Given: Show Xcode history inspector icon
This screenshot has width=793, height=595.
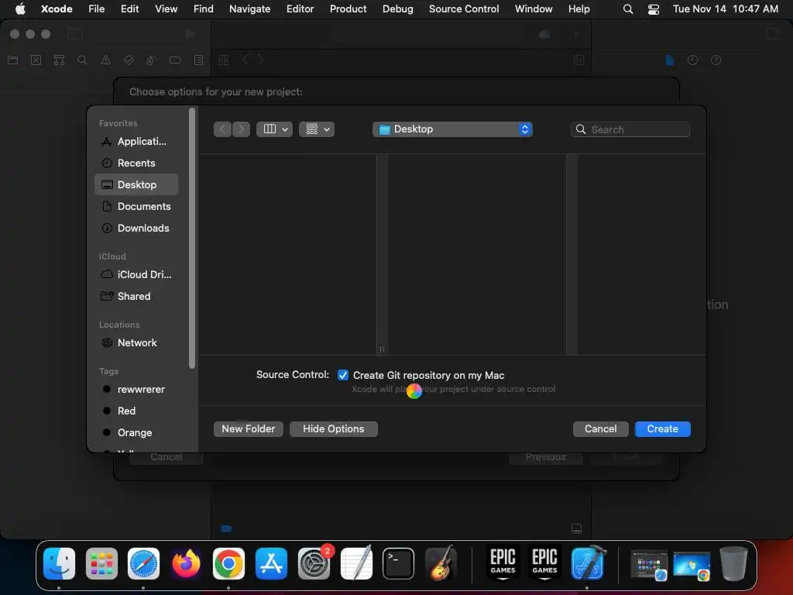Looking at the screenshot, I should 692,60.
